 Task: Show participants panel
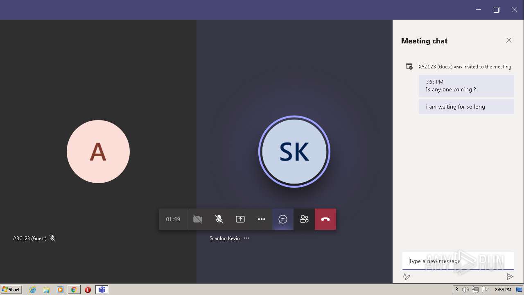tap(304, 219)
